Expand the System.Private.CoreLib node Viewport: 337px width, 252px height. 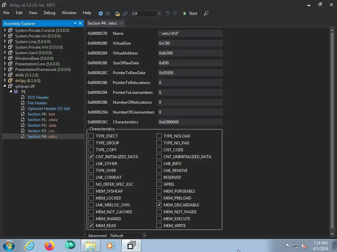(x=5, y=30)
